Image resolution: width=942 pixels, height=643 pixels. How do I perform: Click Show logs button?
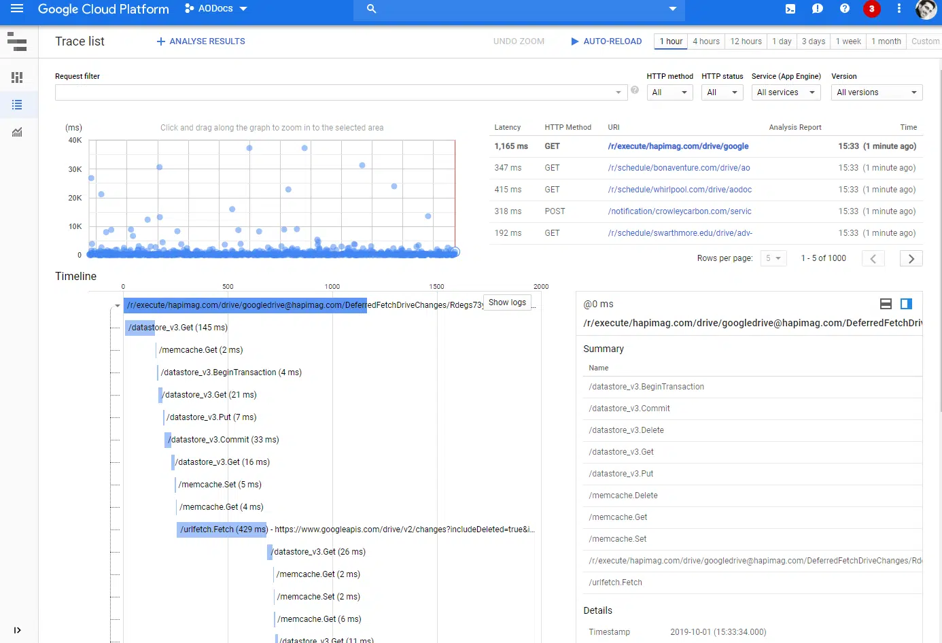click(507, 302)
